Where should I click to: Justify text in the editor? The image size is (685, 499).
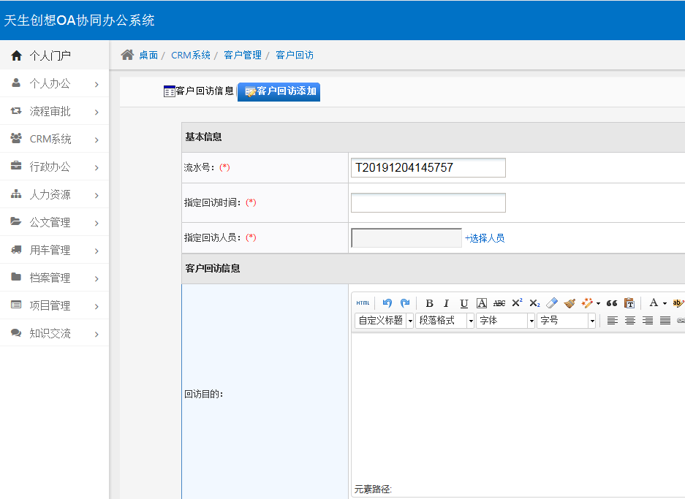(665, 321)
